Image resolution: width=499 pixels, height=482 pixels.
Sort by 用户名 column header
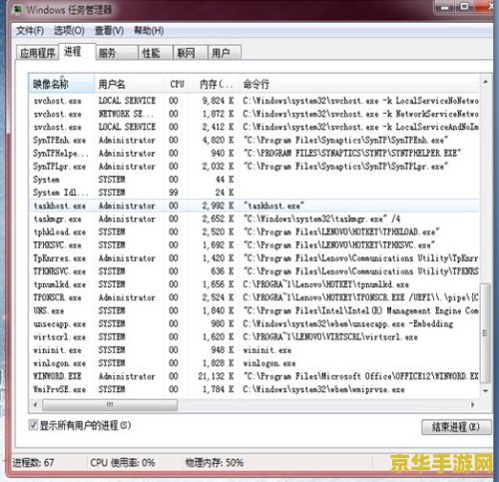pyautogui.click(x=129, y=84)
